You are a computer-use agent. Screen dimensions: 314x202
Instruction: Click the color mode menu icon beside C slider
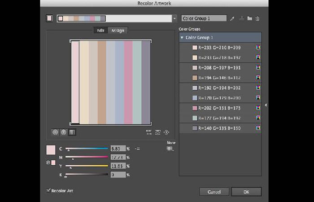tap(137, 148)
